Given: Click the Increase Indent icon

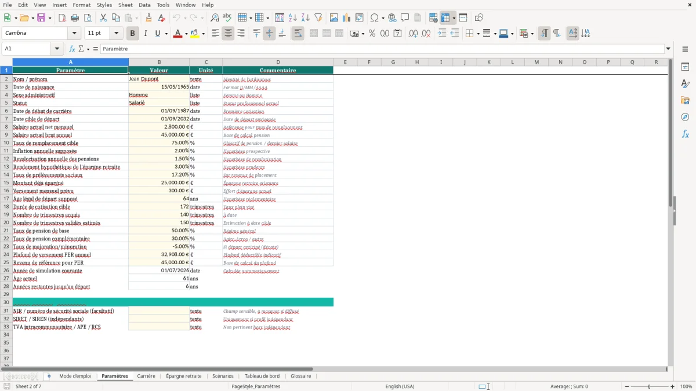Looking at the screenshot, I should tap(442, 33).
